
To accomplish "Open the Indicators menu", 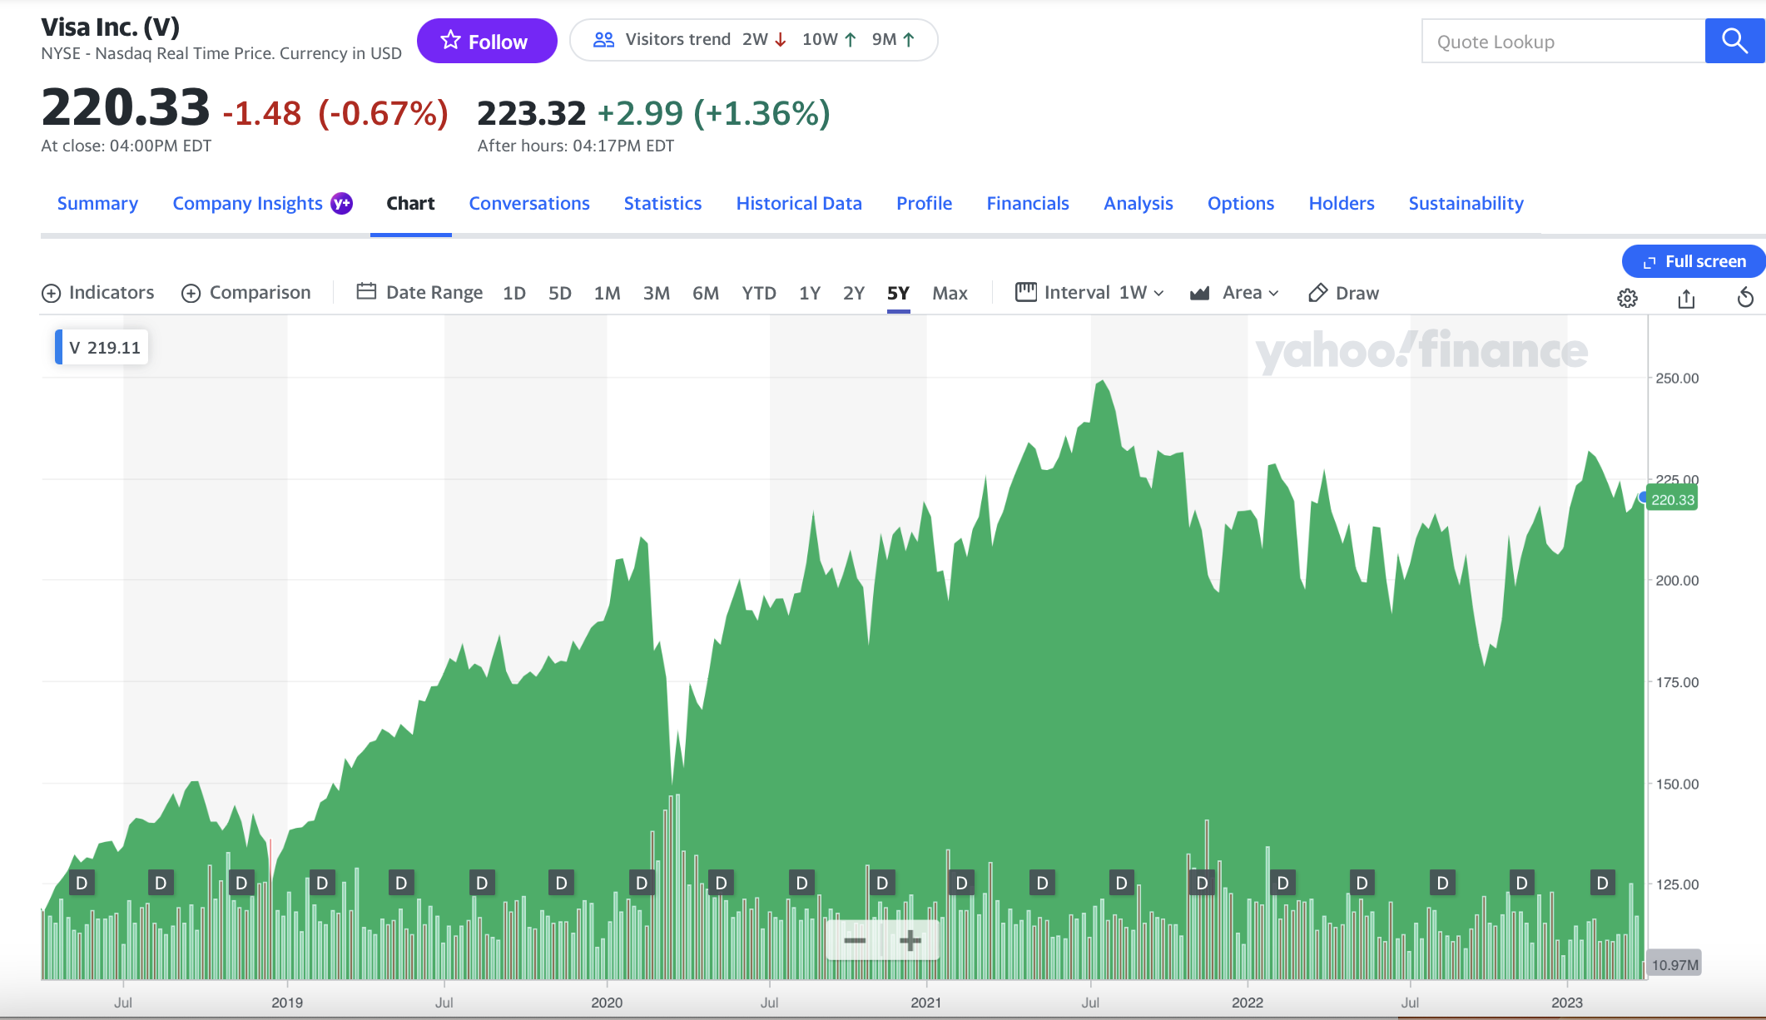I will point(97,293).
